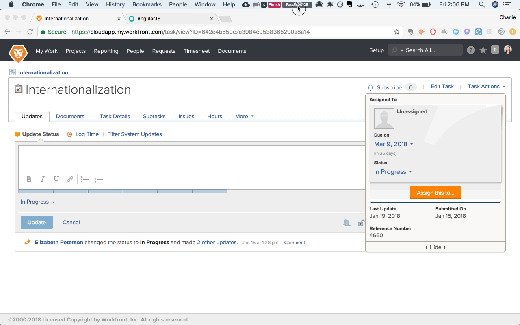Insert a bulleted list
Image resolution: width=520 pixels, height=325 pixels.
[x=85, y=179]
